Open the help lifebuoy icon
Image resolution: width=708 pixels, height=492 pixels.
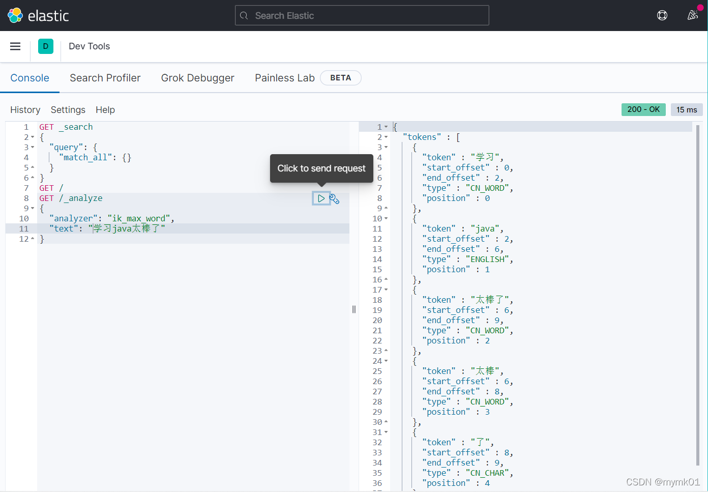point(662,15)
